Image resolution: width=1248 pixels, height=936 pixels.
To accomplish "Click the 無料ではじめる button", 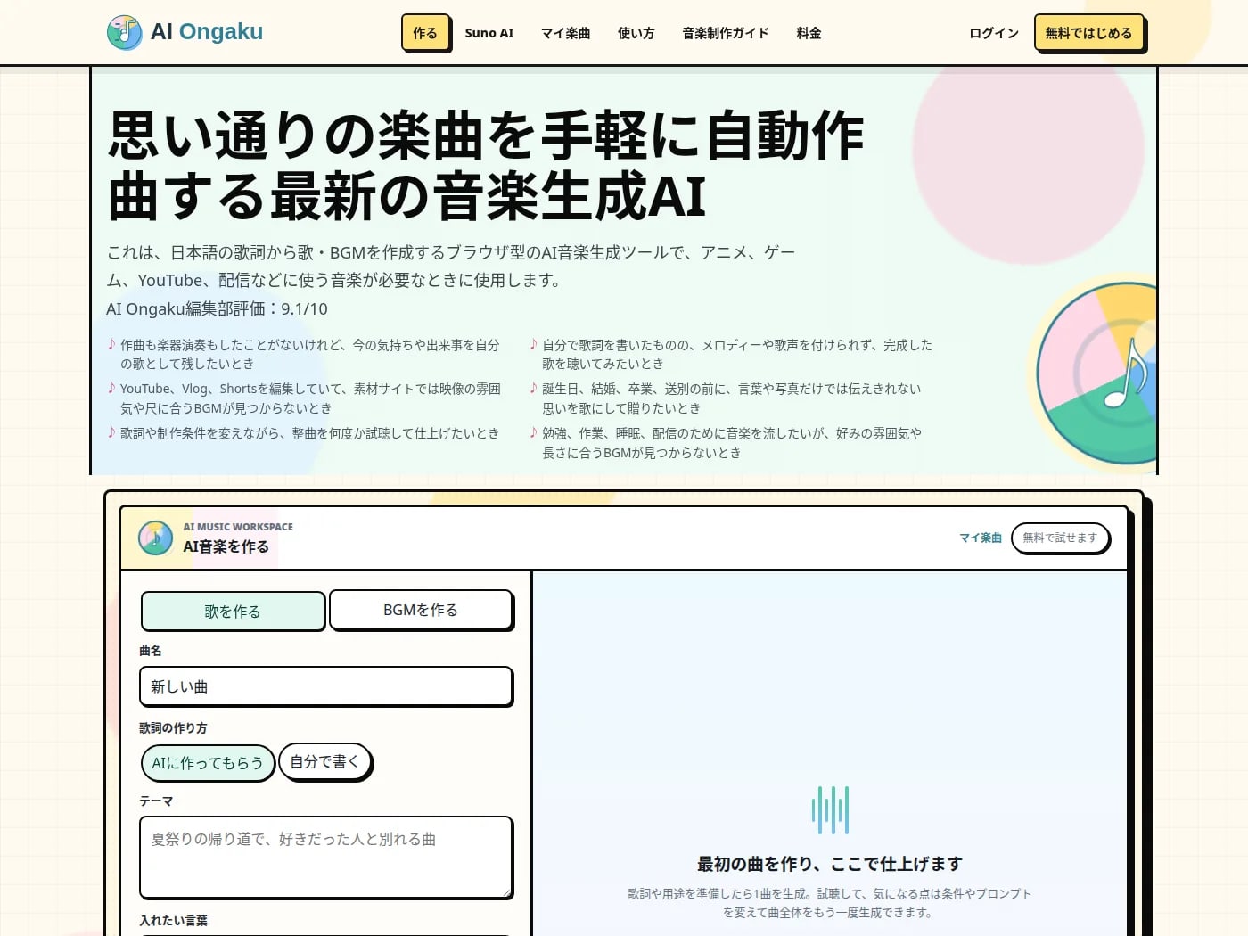I will pos(1088,33).
